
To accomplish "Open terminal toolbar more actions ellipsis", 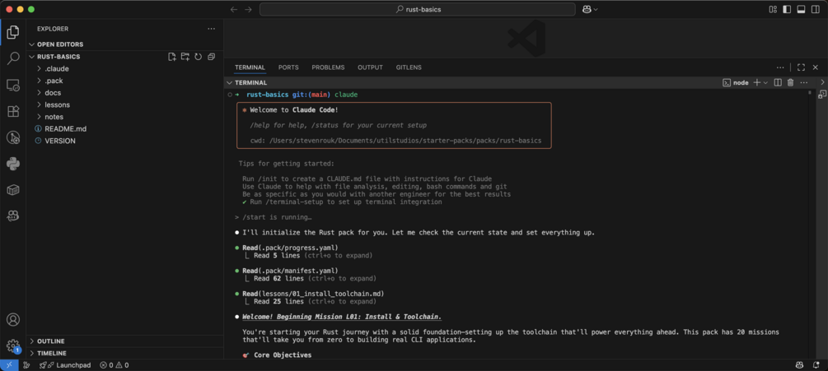I will tap(804, 83).
